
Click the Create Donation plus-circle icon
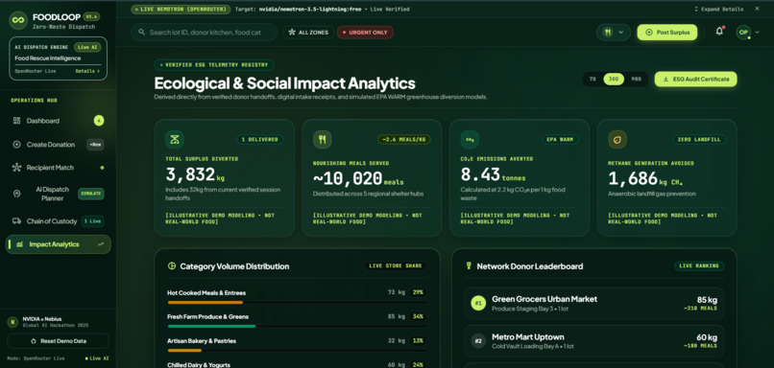(x=16, y=145)
